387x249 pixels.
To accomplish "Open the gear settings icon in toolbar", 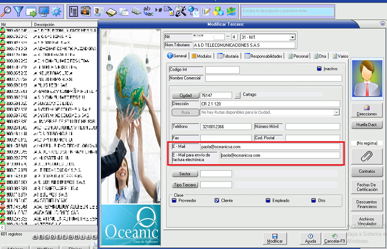I will [x=56, y=11].
